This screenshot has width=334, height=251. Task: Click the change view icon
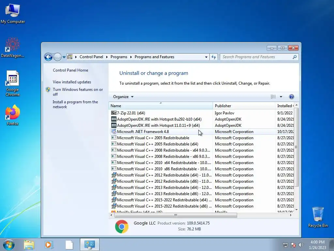point(273,97)
